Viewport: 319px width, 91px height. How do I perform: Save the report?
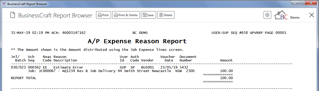point(148,15)
